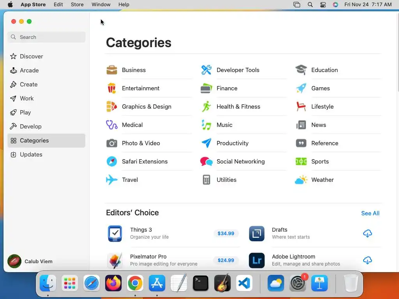Open the Travel category label
The image size is (399, 299).
tap(130, 180)
